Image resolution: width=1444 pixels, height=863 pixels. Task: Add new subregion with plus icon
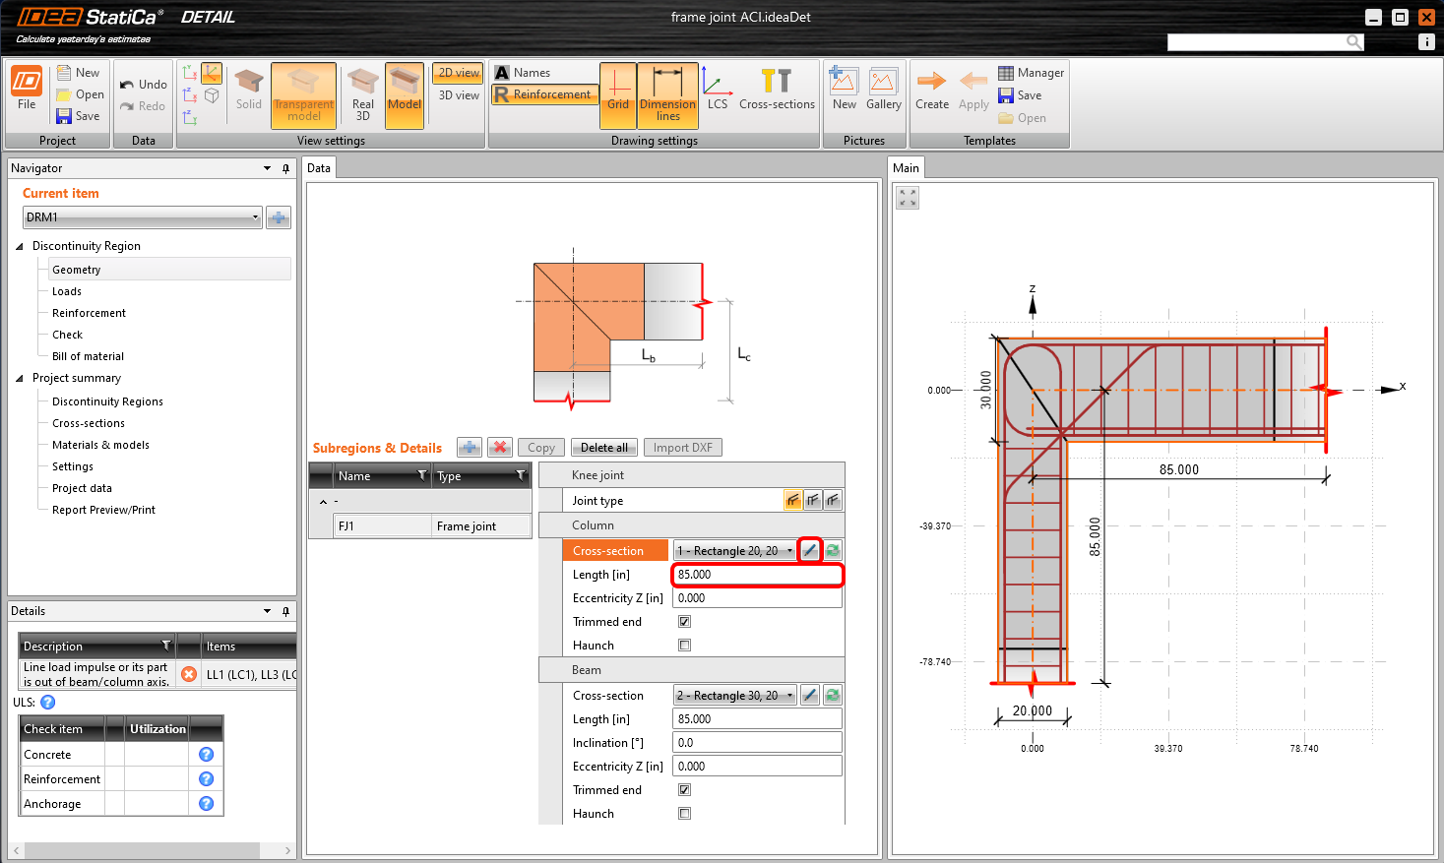470,448
